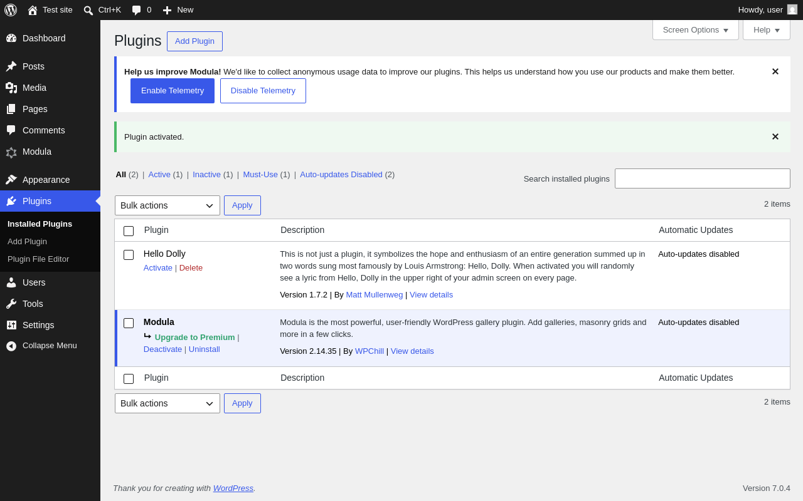Image resolution: width=803 pixels, height=501 pixels.
Task: Uninstall the Modula plugin
Action: coord(205,349)
